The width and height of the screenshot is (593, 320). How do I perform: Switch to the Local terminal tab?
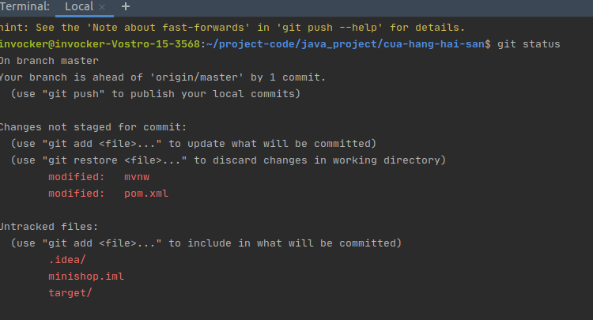point(78,6)
